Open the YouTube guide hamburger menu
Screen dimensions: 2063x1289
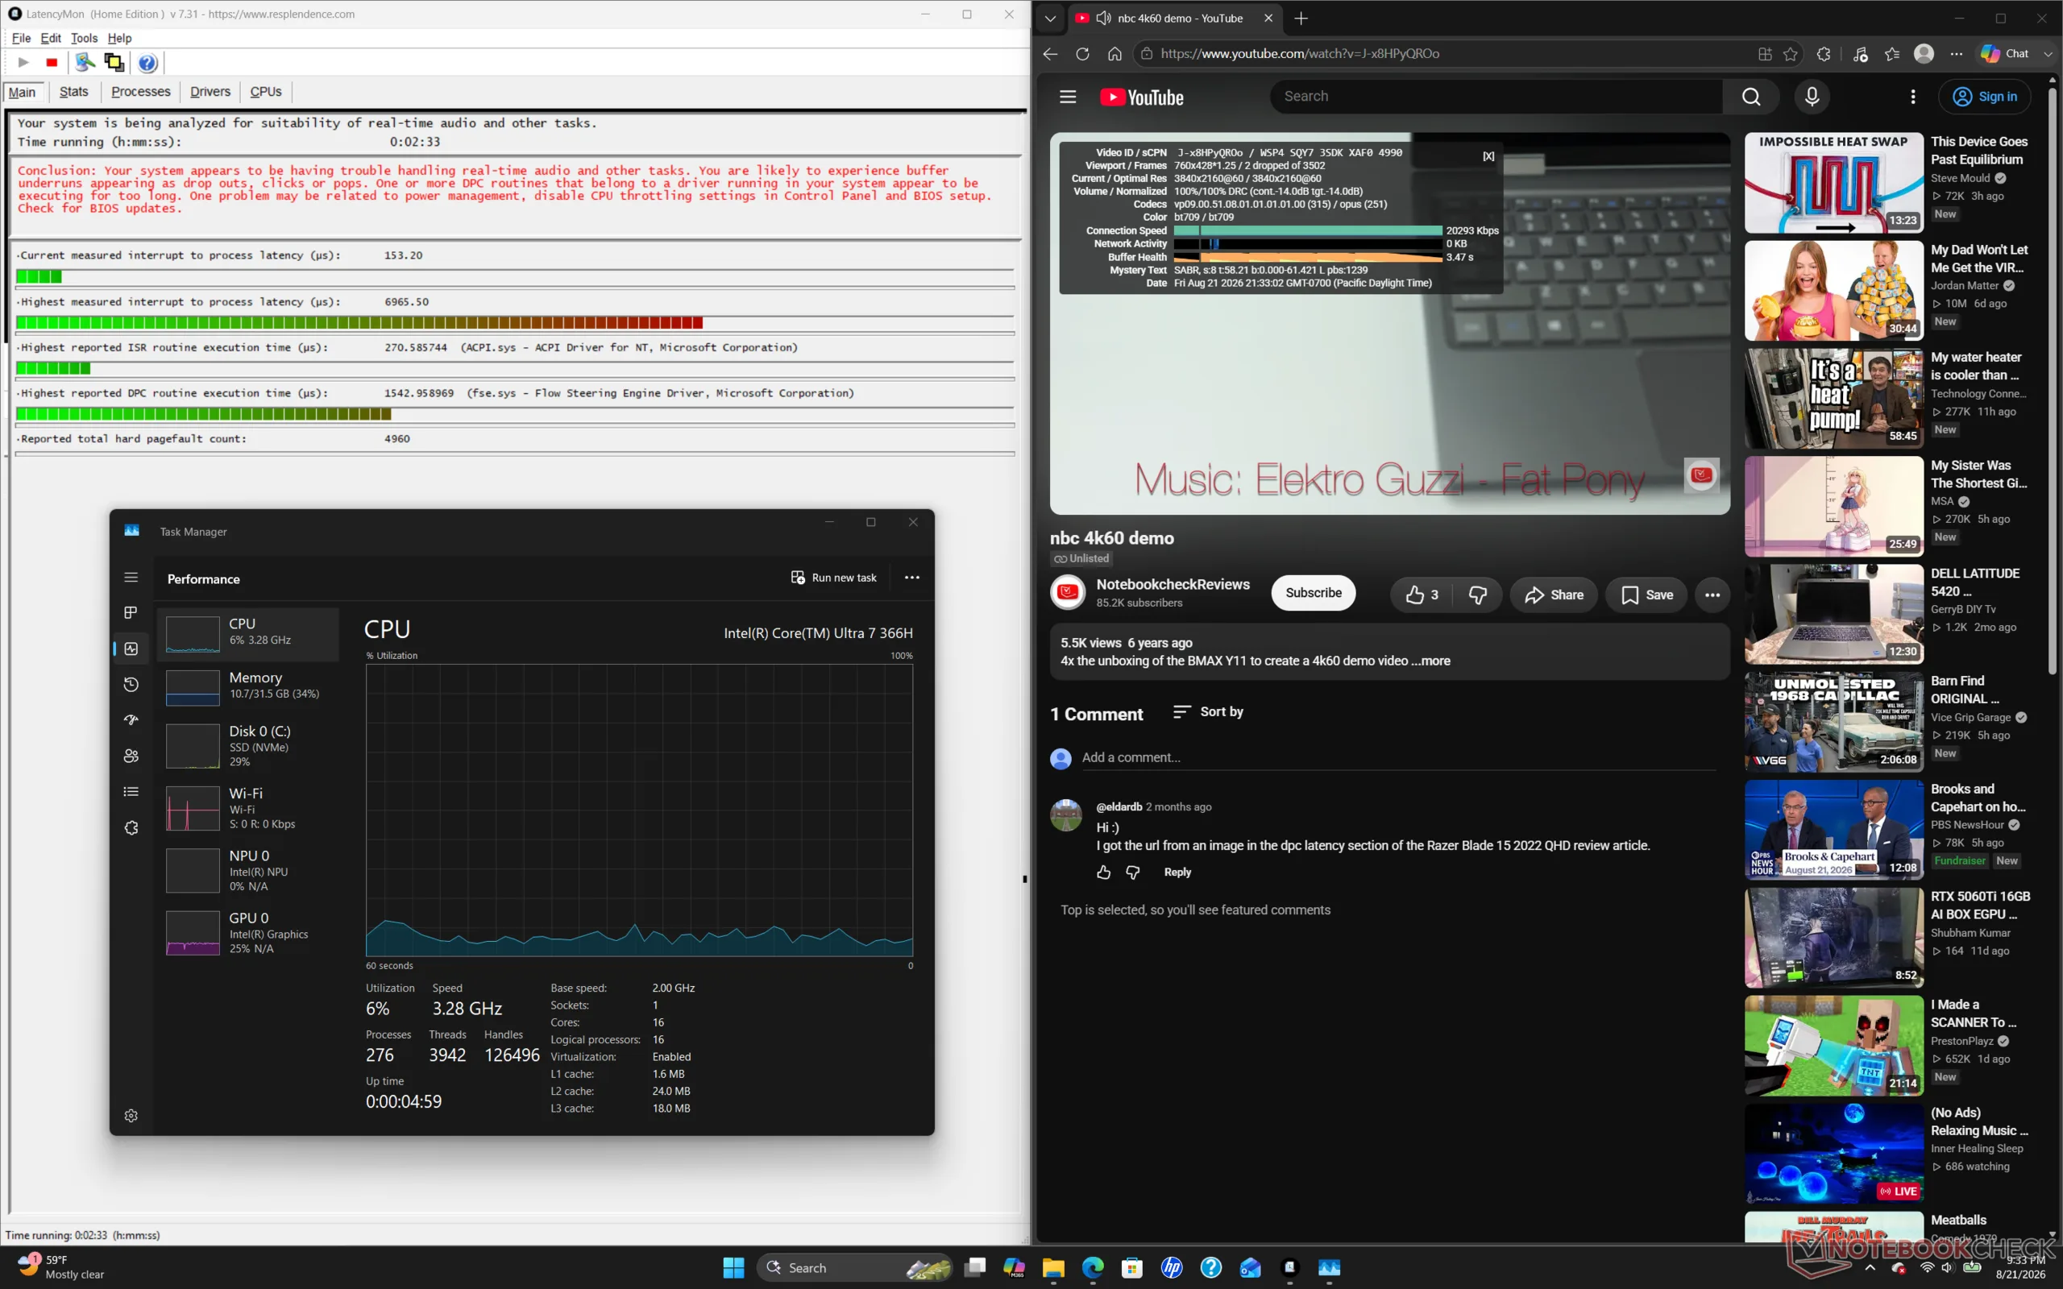(1068, 97)
